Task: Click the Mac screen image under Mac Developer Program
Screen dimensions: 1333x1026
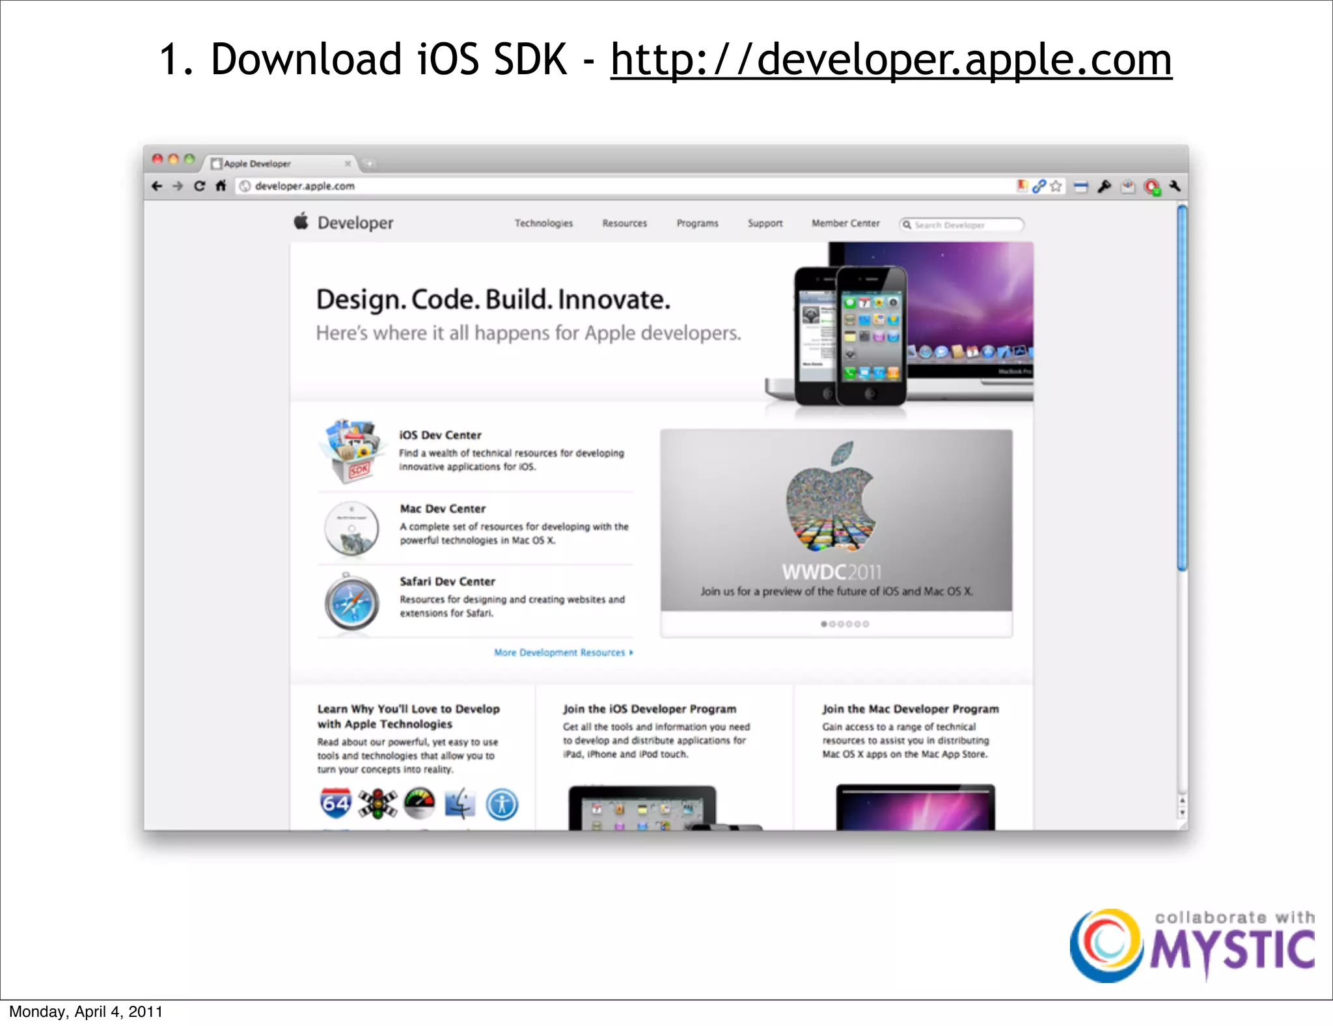Action: [x=915, y=807]
